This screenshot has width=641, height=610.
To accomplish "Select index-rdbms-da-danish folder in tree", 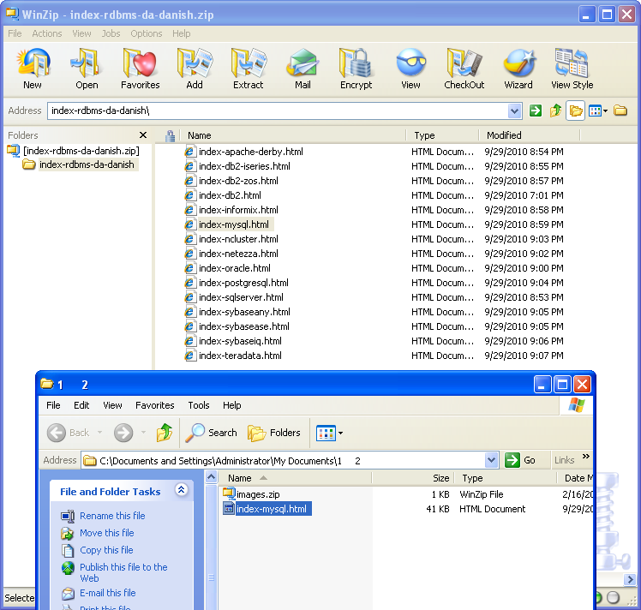I will (87, 164).
